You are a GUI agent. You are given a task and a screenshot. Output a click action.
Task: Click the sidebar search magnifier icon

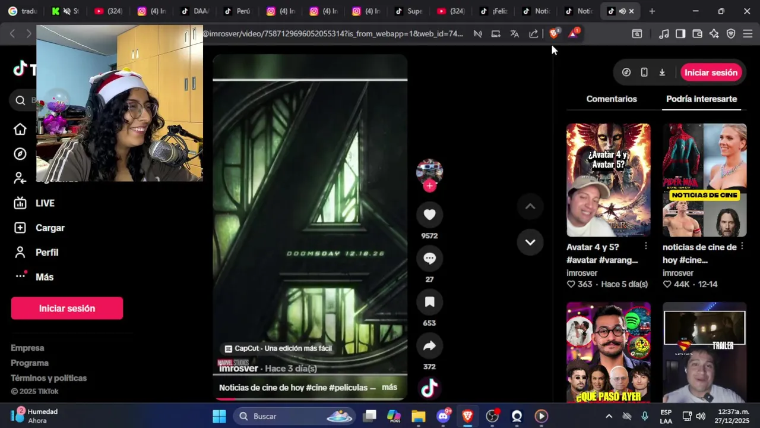click(x=20, y=100)
